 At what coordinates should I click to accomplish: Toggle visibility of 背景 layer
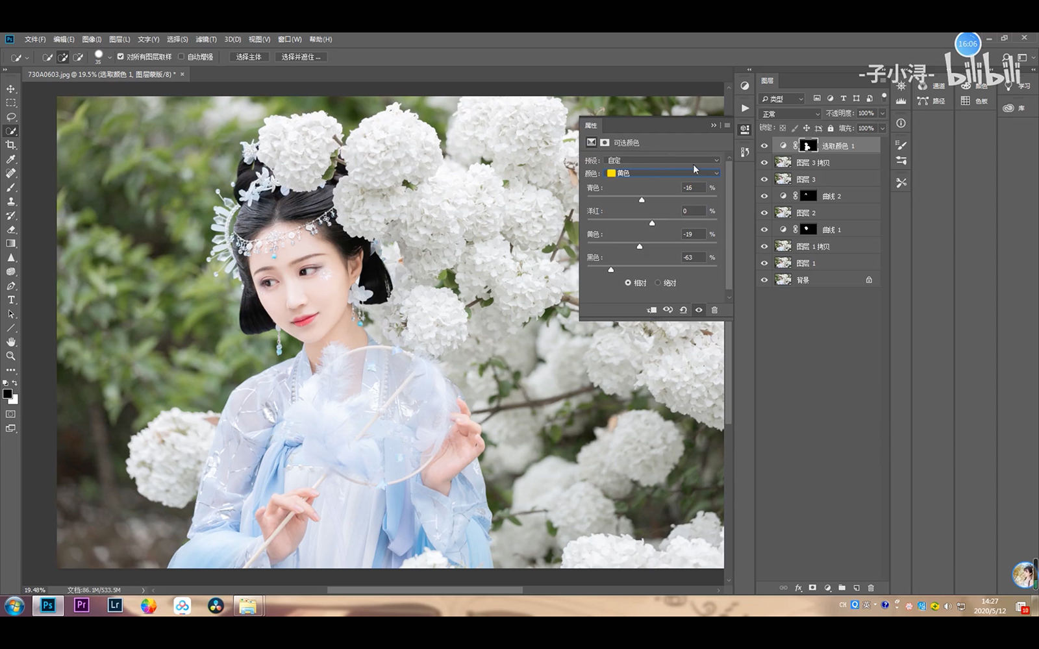[764, 280]
